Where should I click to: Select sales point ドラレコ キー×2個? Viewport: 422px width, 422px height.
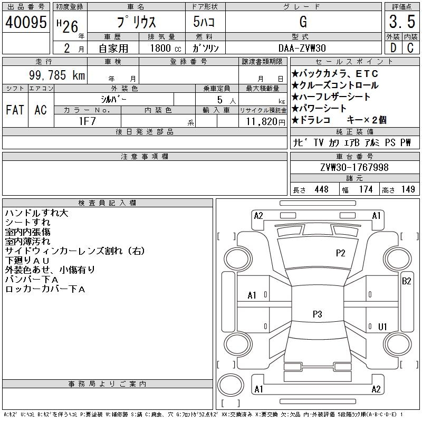pyautogui.click(x=339, y=120)
